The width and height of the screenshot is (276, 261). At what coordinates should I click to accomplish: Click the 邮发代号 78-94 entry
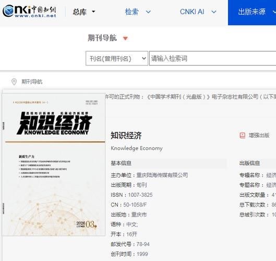point(130,244)
